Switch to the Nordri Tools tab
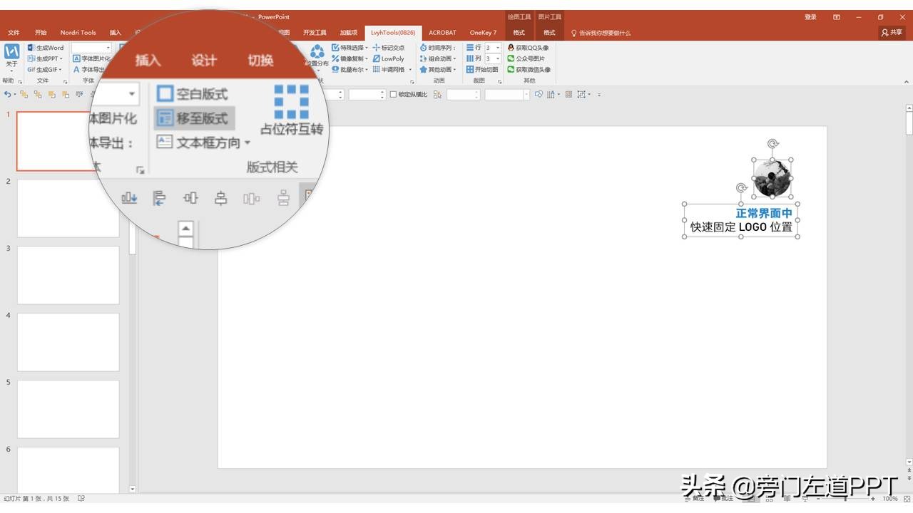The width and height of the screenshot is (913, 513). coord(78,33)
